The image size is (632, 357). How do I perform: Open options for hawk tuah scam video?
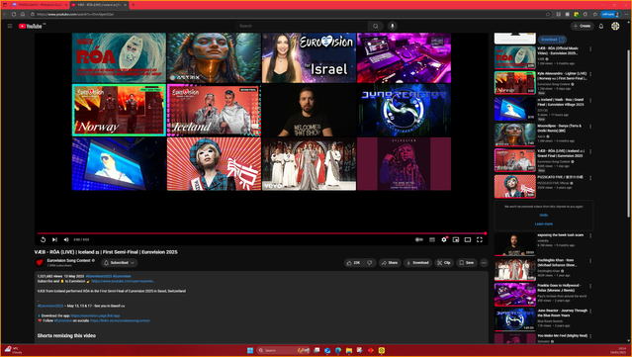click(x=590, y=235)
